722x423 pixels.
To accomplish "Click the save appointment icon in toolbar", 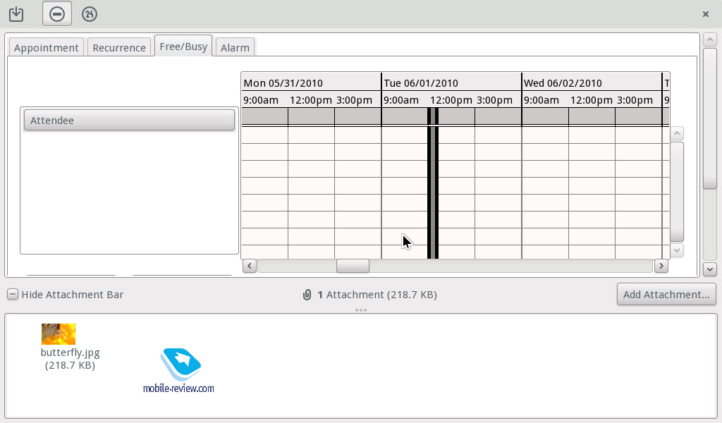I will (16, 14).
